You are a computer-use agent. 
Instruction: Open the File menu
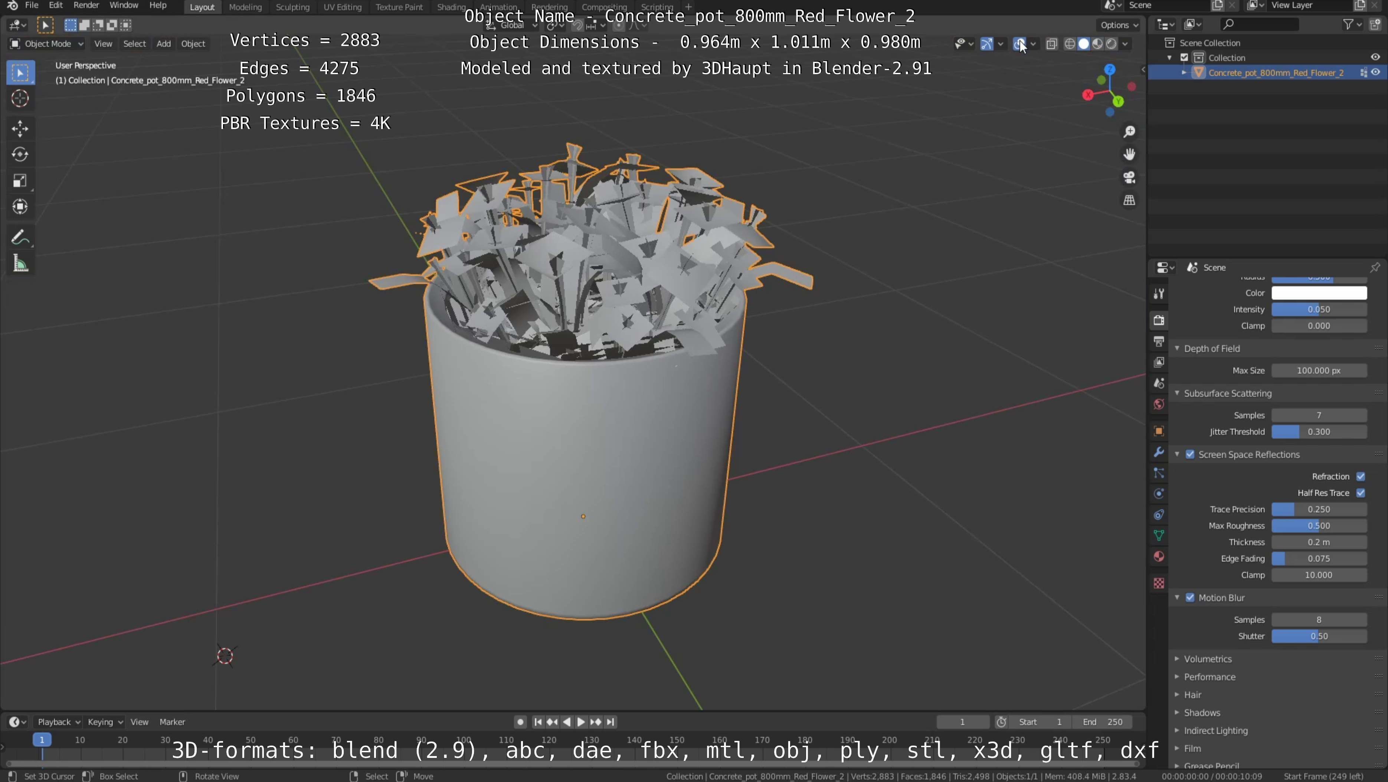[x=31, y=6]
